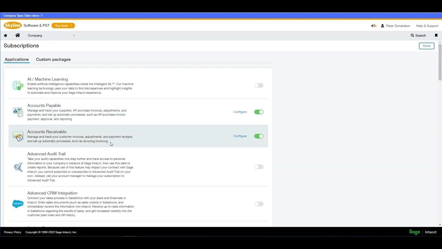Click the Advanced Audit Trail icon
The image size is (442, 249).
18,167
